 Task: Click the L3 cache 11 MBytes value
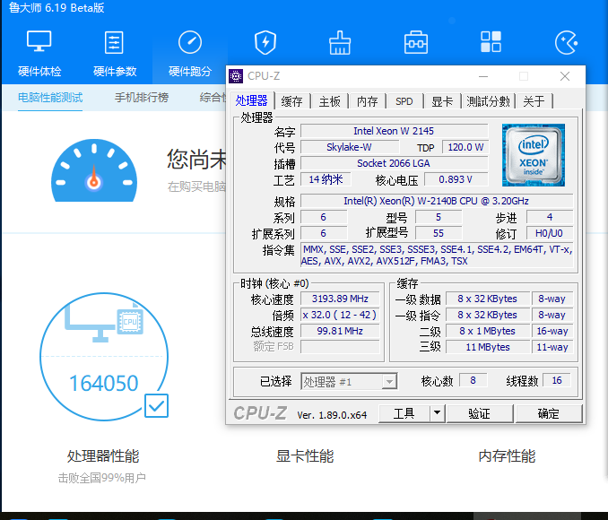tap(488, 347)
